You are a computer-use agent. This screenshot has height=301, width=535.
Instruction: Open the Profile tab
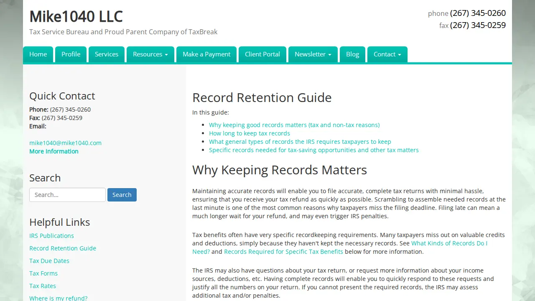71,54
